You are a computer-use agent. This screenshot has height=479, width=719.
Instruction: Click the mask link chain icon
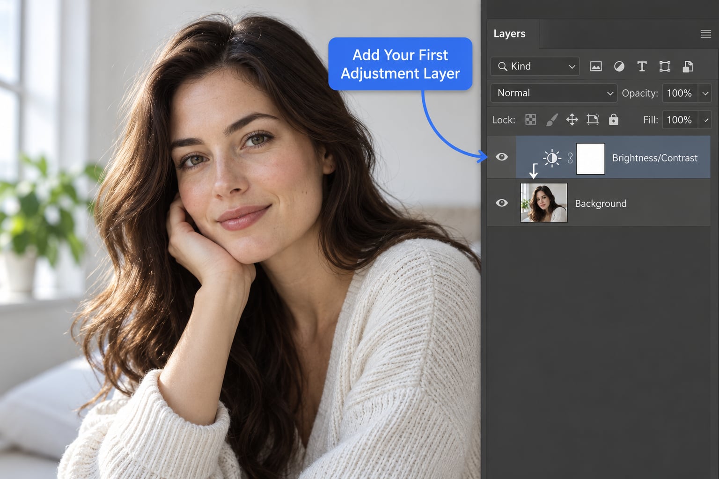click(570, 158)
